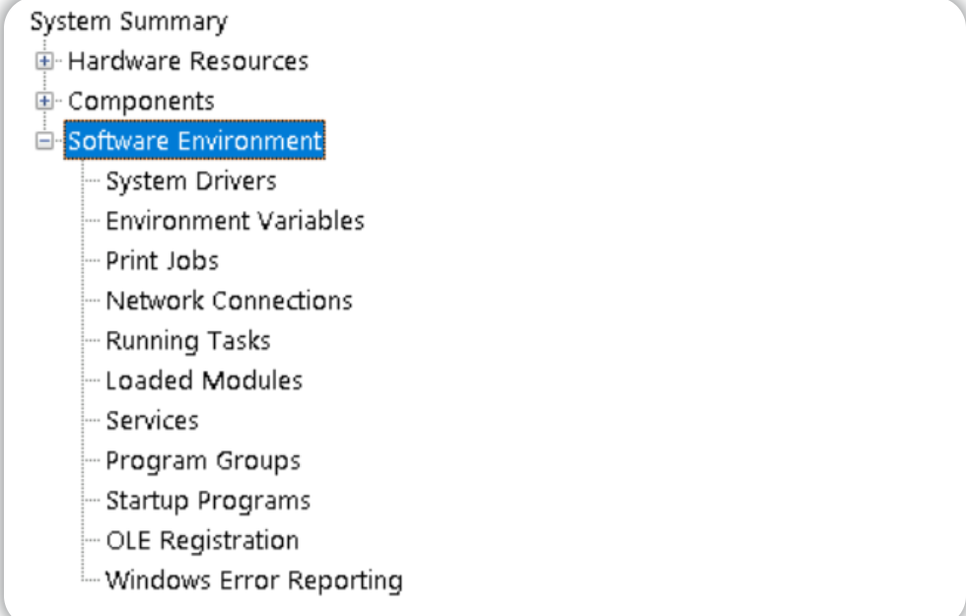966x616 pixels.
Task: Open Program Groups entry
Action: click(x=203, y=461)
